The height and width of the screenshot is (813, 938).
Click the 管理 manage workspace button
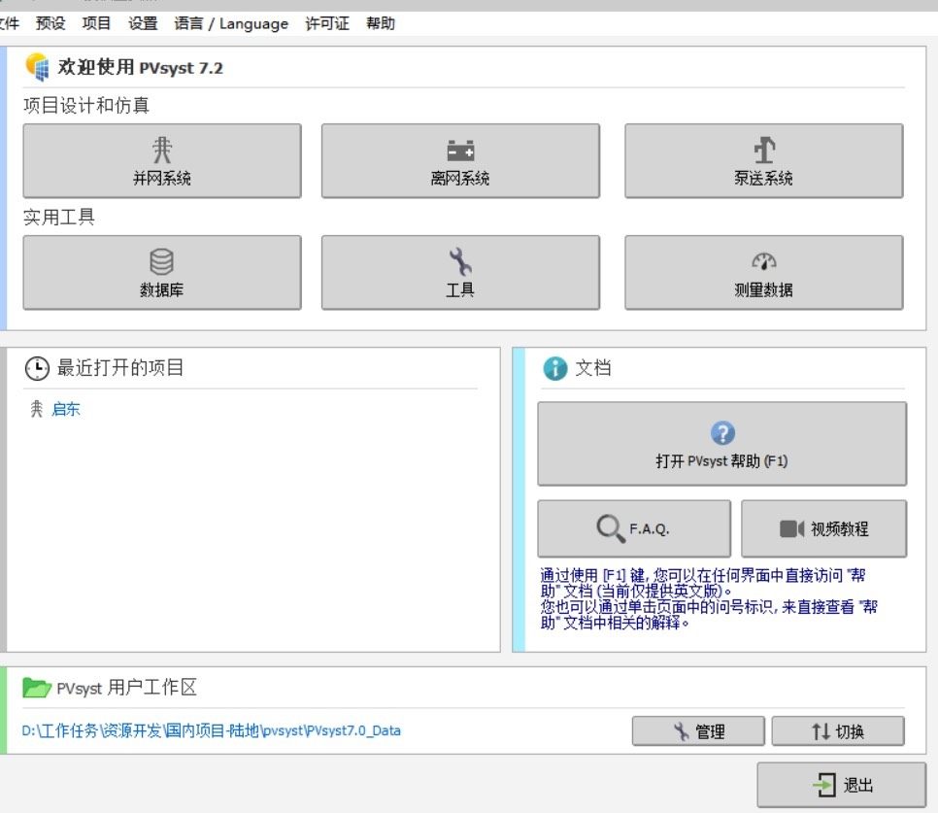(x=698, y=731)
